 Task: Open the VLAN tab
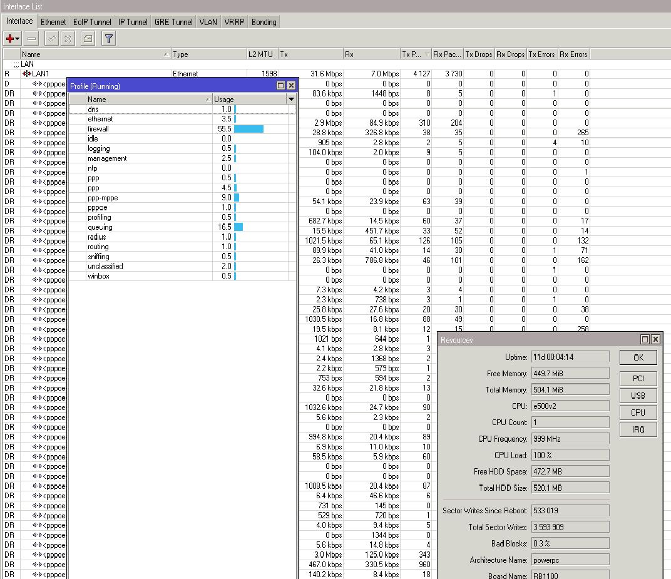[208, 22]
